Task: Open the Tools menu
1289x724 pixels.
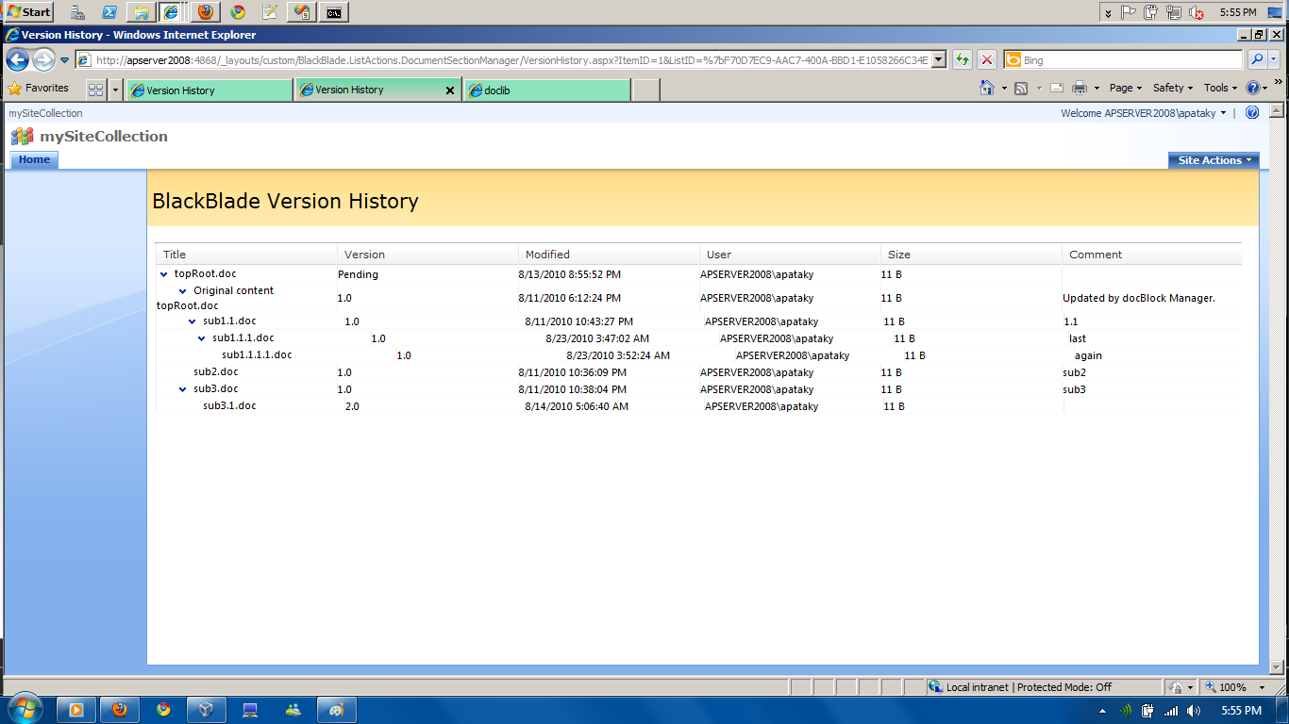Action: [x=1220, y=88]
